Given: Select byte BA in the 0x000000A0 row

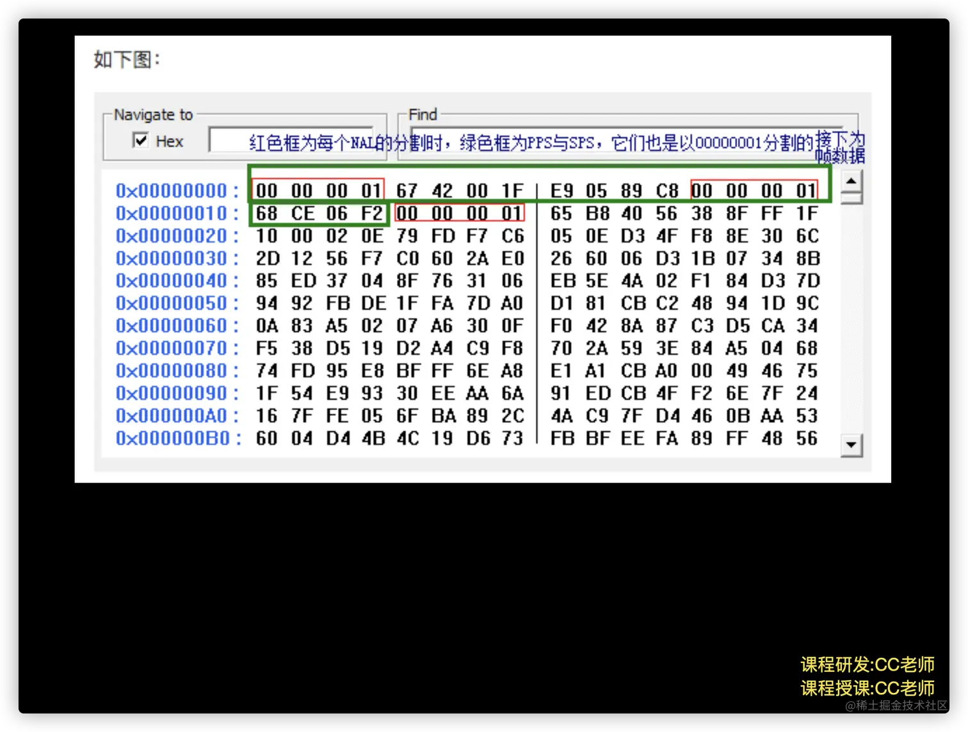Looking at the screenshot, I should [x=443, y=416].
